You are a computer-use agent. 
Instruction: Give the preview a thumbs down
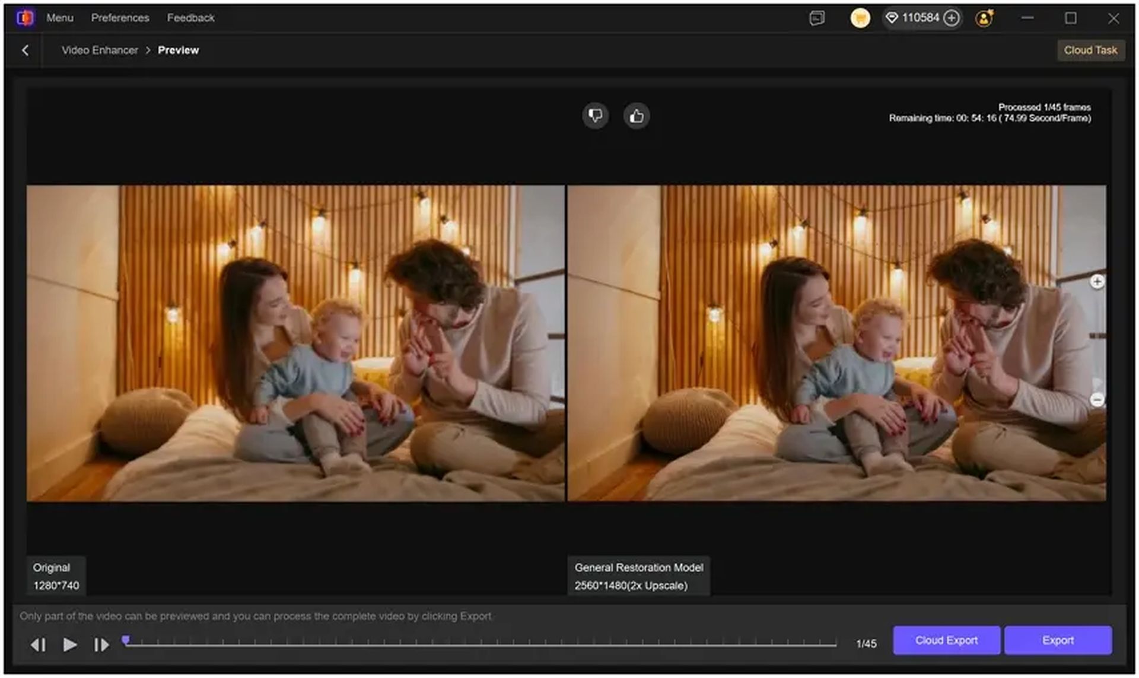596,116
